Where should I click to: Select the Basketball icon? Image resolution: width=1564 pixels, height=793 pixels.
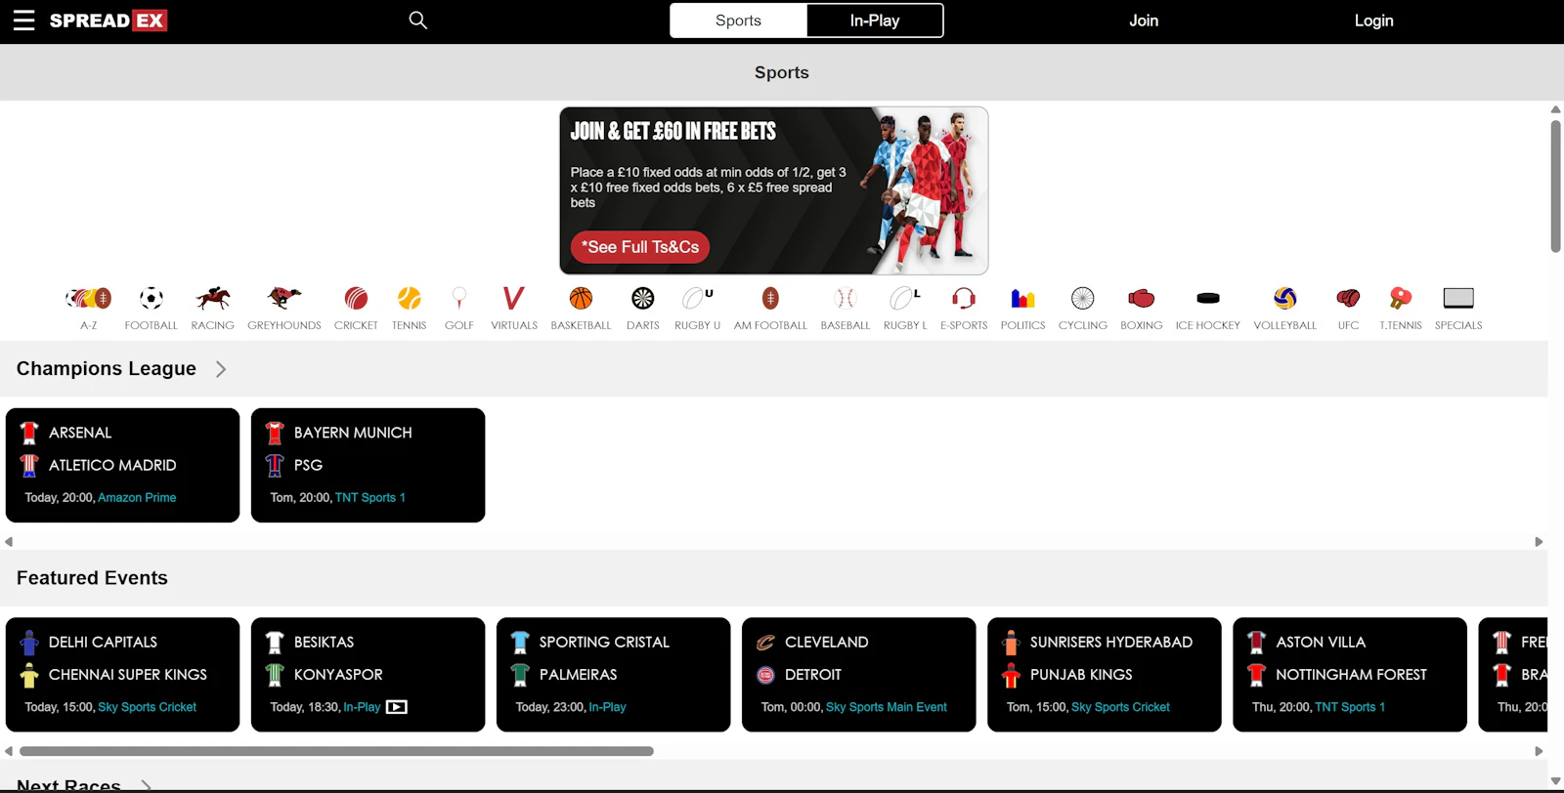[x=581, y=298]
